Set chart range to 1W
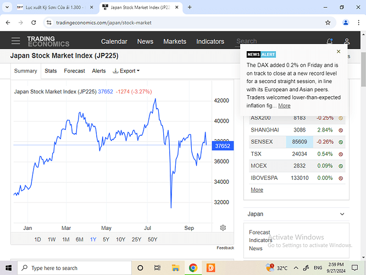The height and width of the screenshot is (275, 366). (x=52, y=239)
